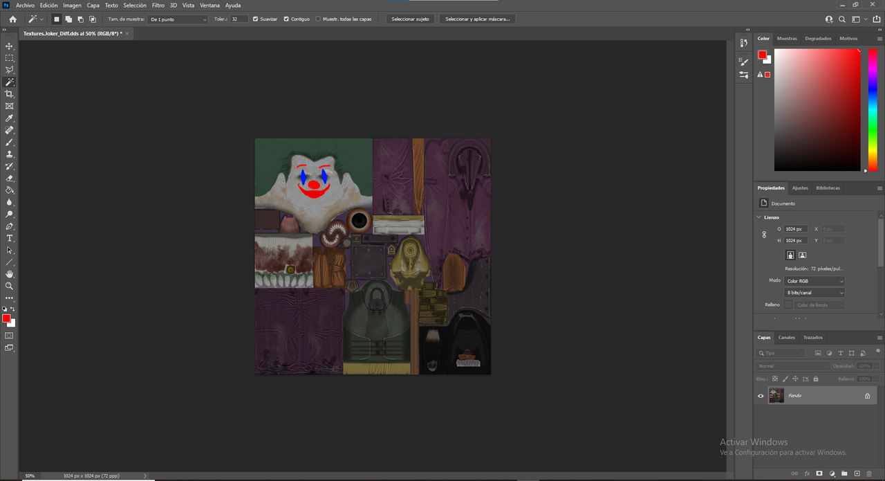Create new group folder icon
Screen dimensions: 885x481
coord(844,473)
